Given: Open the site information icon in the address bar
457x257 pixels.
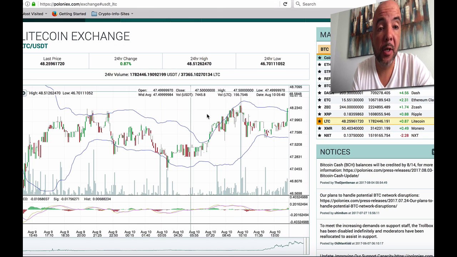Looking at the screenshot, I should (x=27, y=4).
